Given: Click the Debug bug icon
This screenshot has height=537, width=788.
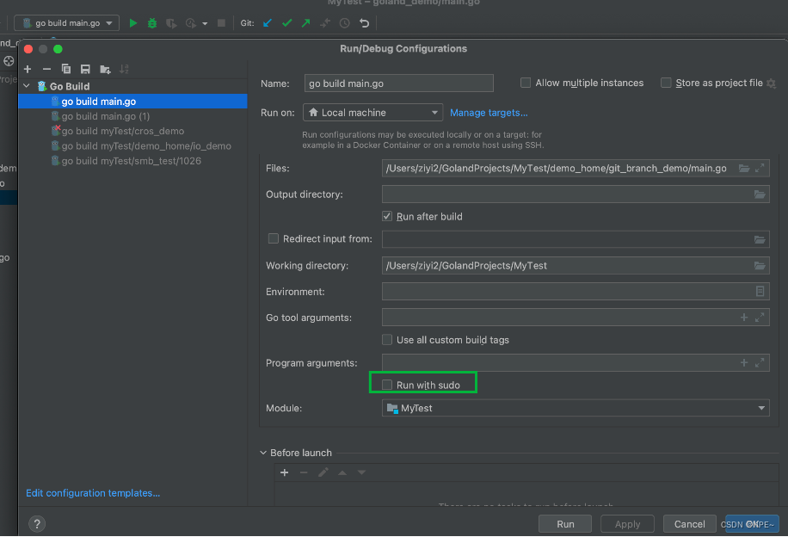Looking at the screenshot, I should click(x=152, y=23).
